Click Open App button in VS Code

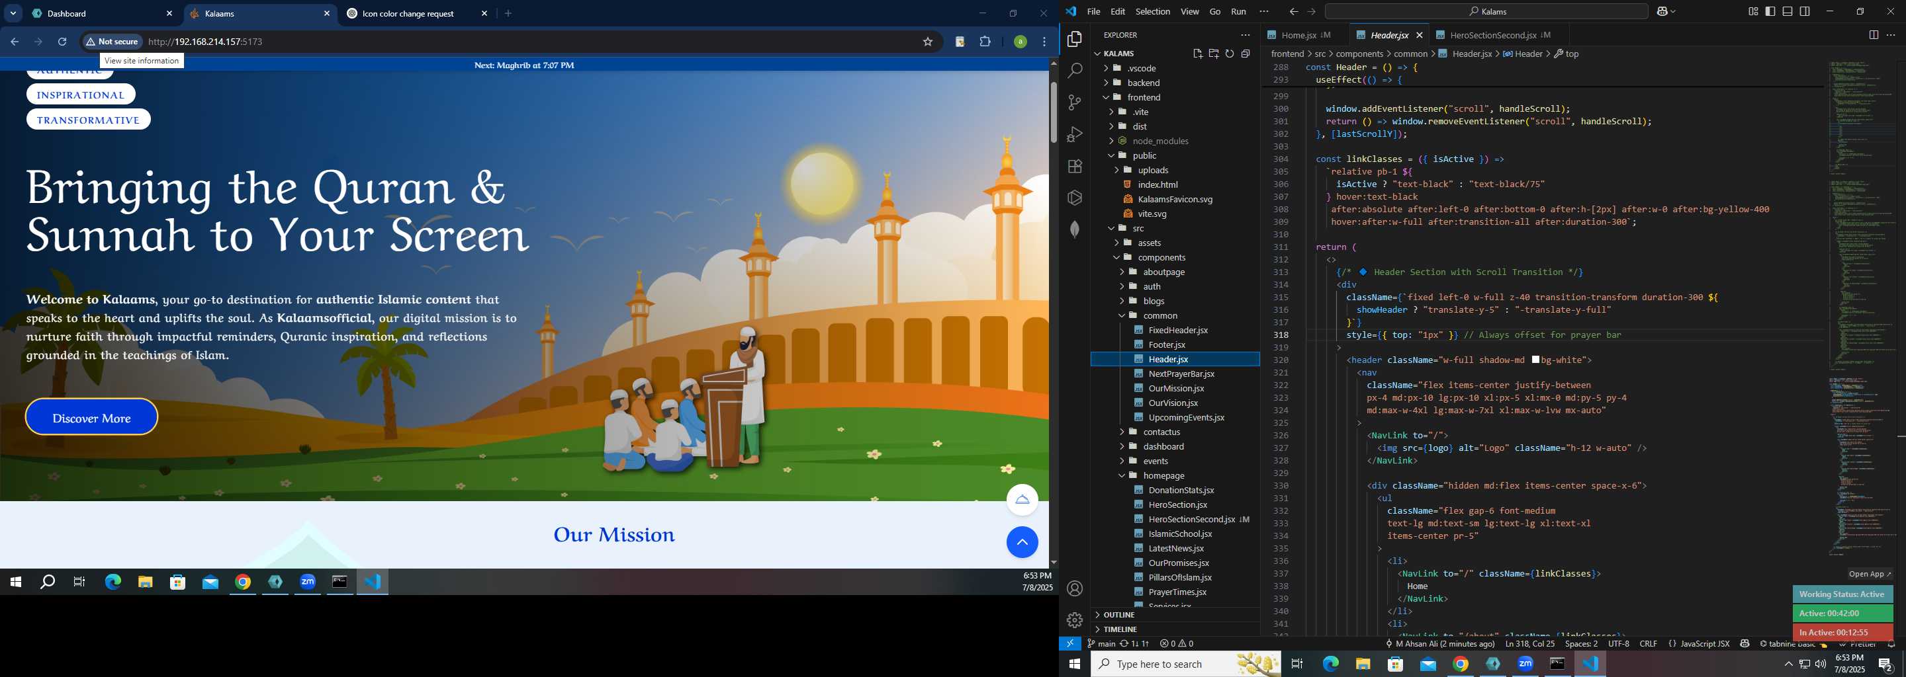tap(1869, 575)
